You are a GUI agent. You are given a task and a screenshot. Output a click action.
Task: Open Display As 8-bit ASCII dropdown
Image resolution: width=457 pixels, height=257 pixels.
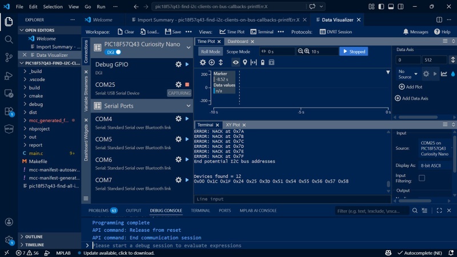click(x=435, y=166)
